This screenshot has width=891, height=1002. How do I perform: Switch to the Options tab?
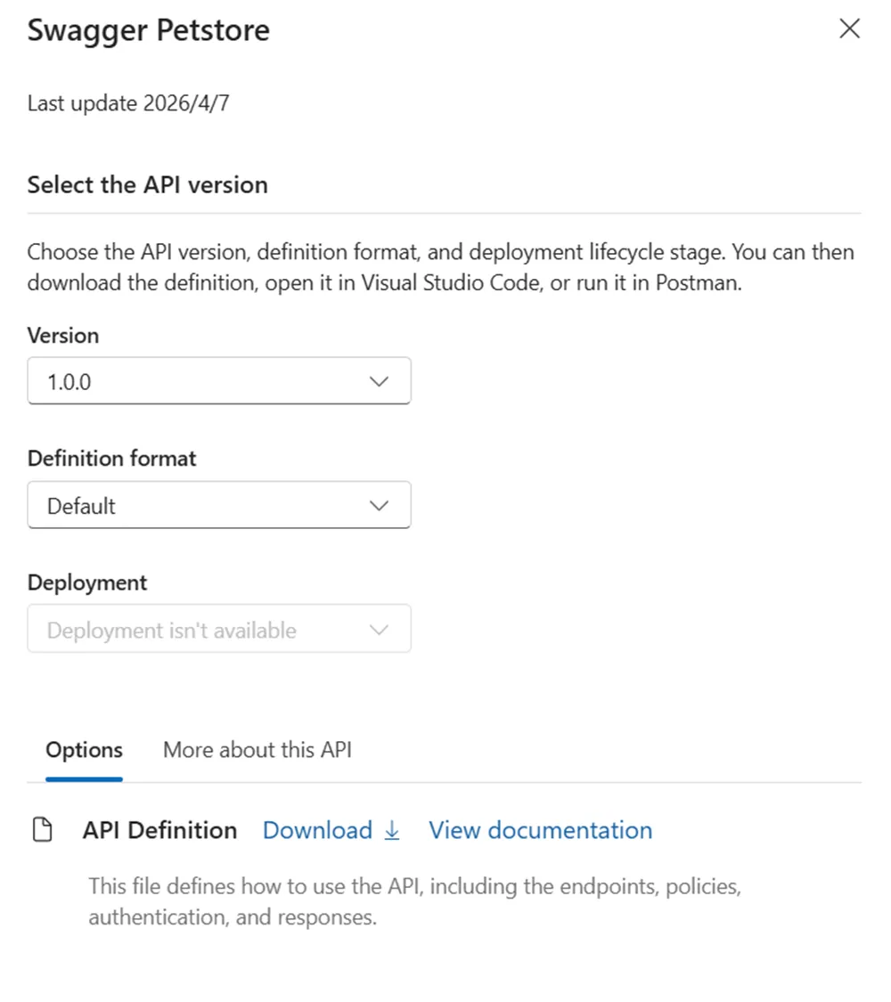coord(84,750)
